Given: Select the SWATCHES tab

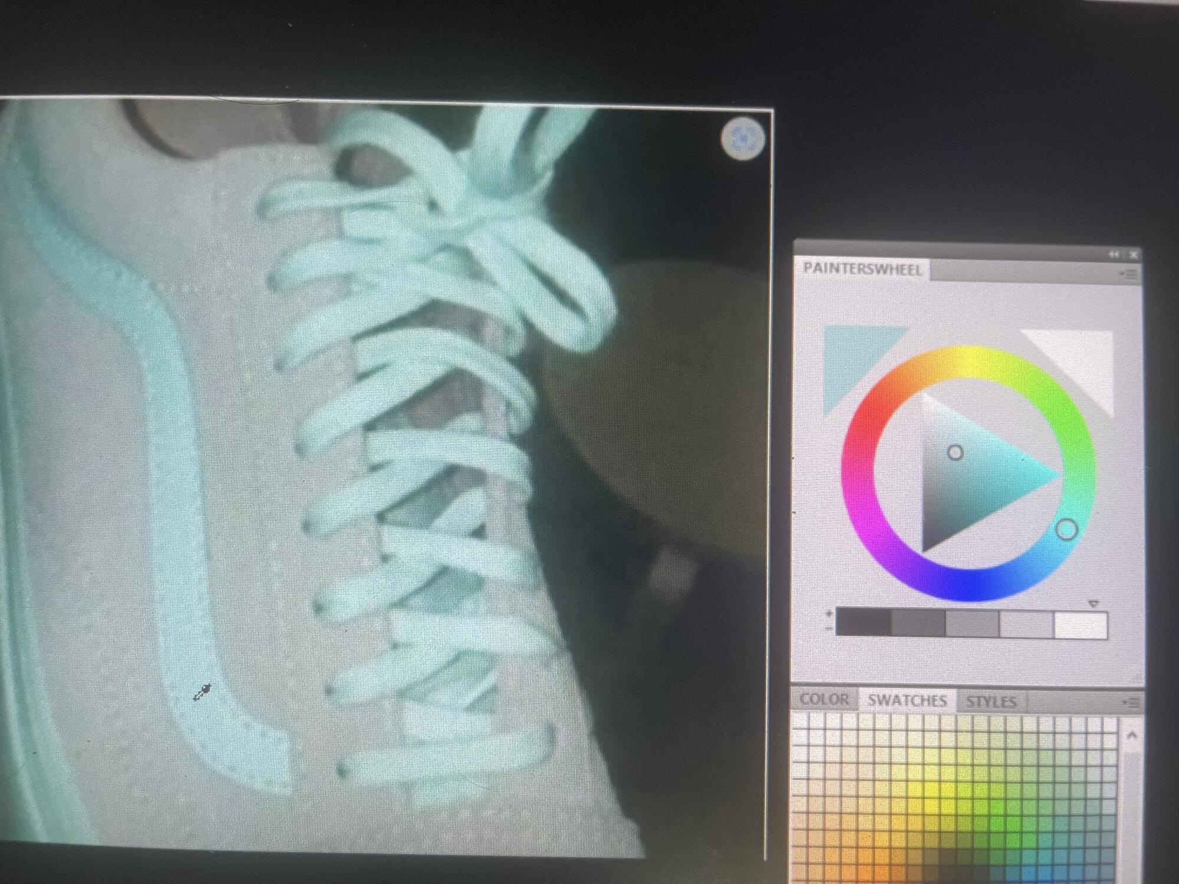Looking at the screenshot, I should [x=907, y=701].
